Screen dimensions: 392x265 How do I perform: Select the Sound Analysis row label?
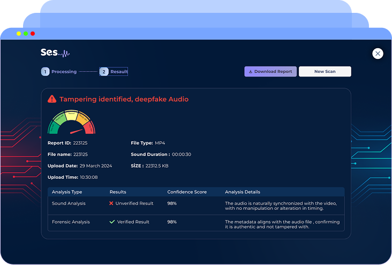[x=69, y=203]
